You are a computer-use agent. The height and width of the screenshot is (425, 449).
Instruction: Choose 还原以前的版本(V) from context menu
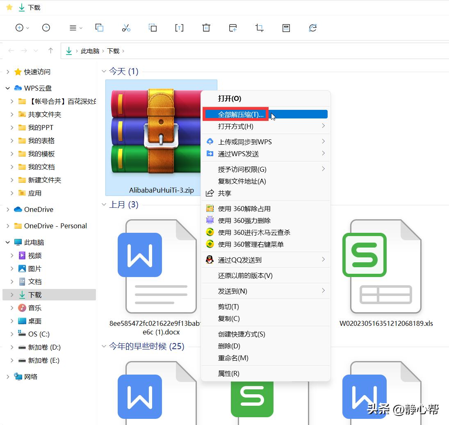[x=265, y=275]
